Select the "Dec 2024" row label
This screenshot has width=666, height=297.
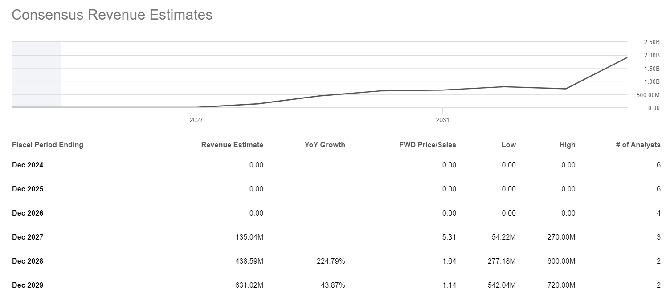point(28,165)
